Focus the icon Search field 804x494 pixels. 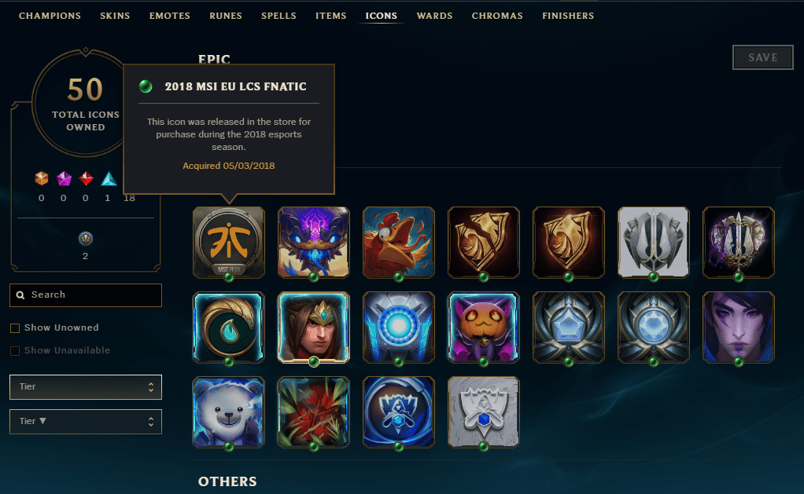pos(86,295)
